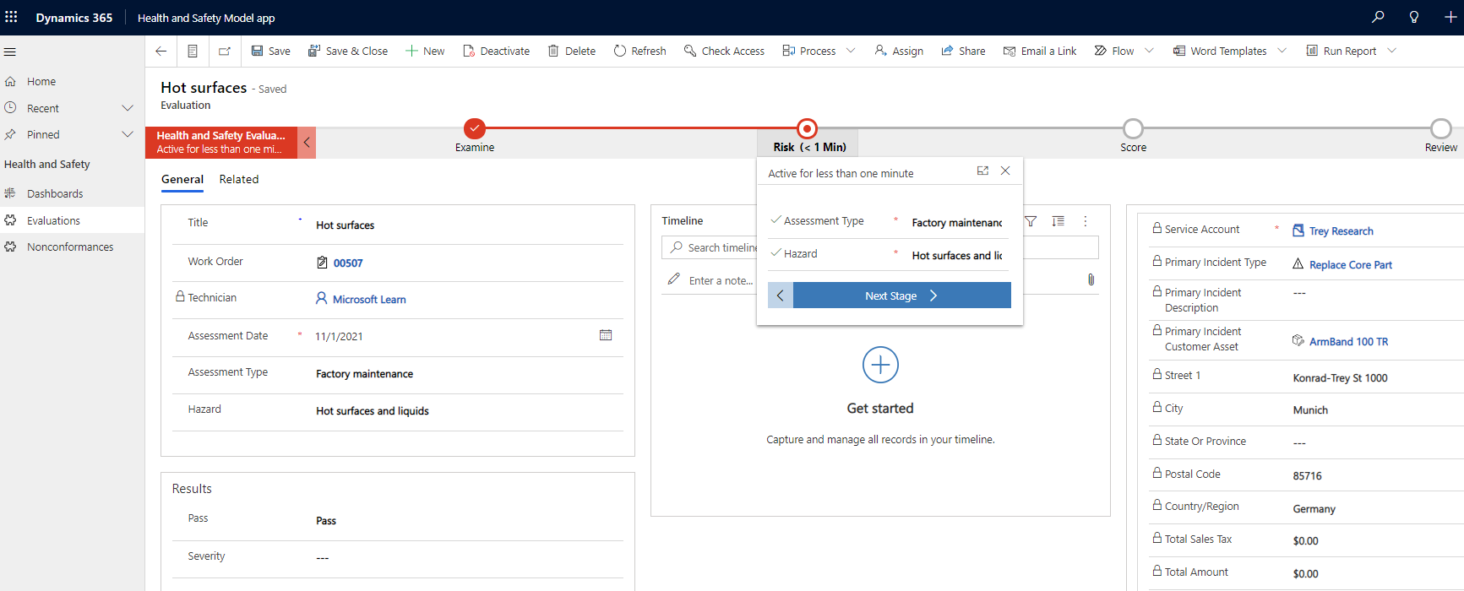Filter the timeline with funnel icon

pos(1031,221)
